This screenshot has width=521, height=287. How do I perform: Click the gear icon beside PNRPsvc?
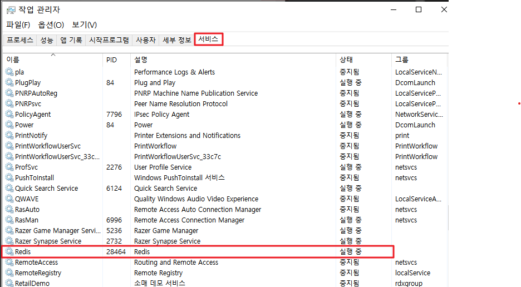9,103
